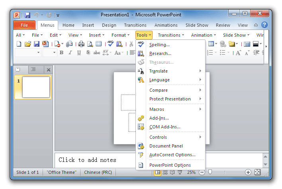Close the slides pane with X
Image resolution: width=282 pixels, height=189 pixels.
[x=48, y=70]
